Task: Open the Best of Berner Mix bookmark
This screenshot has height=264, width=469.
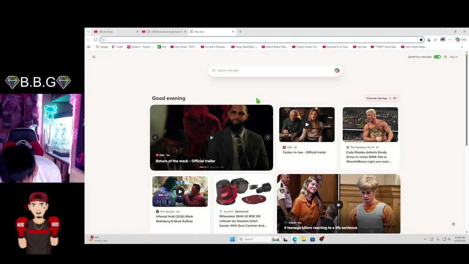Action: [274, 47]
